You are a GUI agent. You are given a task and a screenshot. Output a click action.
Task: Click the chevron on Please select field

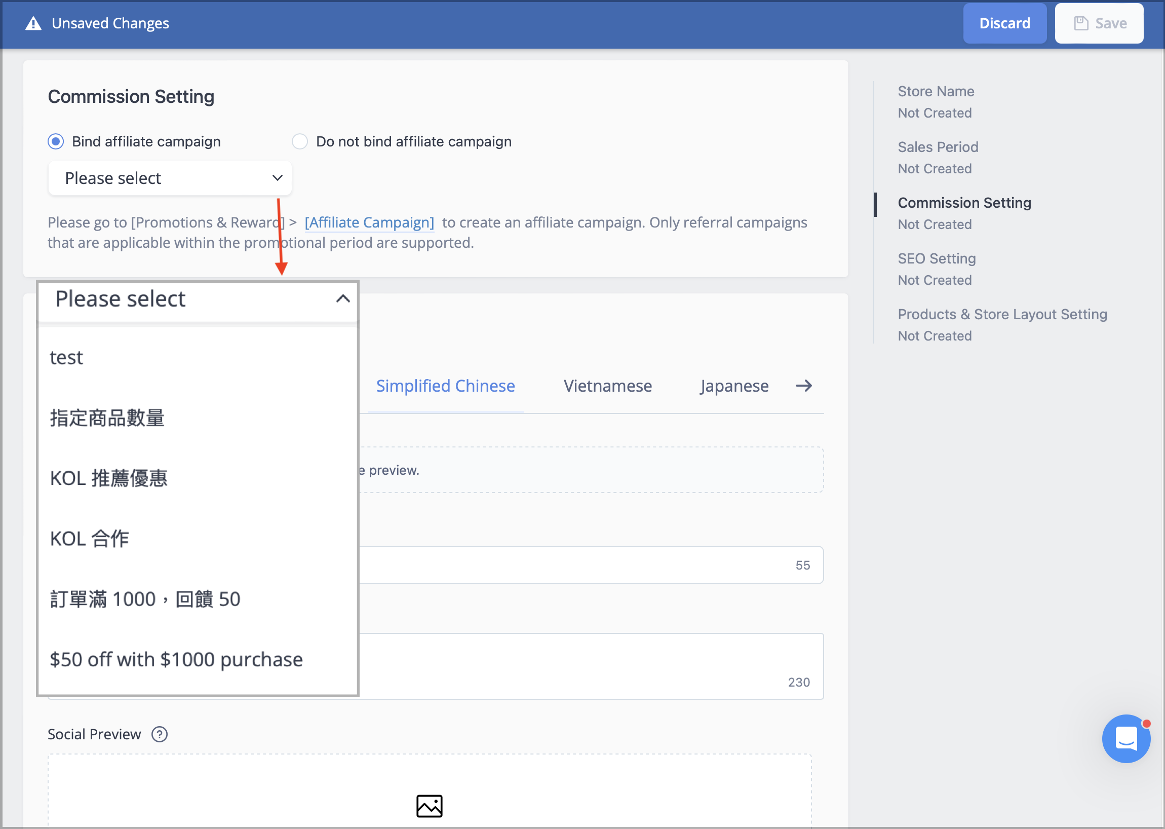pos(277,178)
